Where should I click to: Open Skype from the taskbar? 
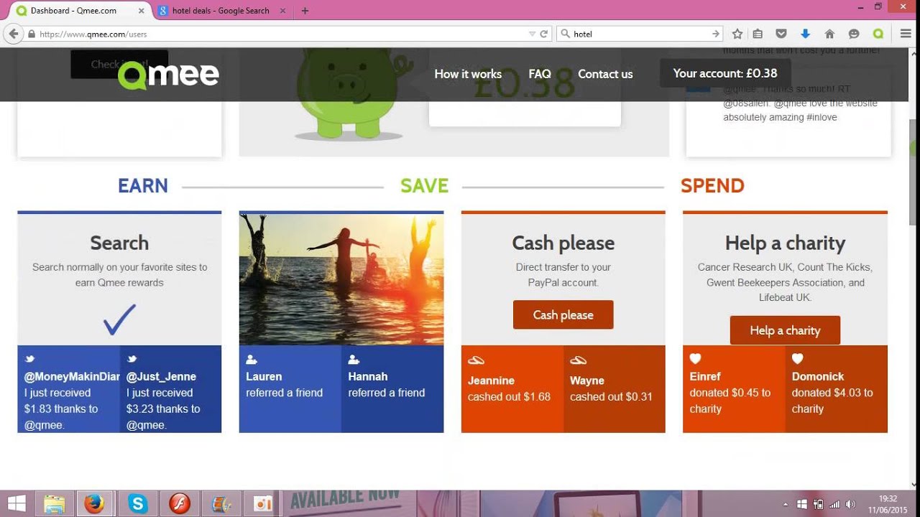coord(137,504)
